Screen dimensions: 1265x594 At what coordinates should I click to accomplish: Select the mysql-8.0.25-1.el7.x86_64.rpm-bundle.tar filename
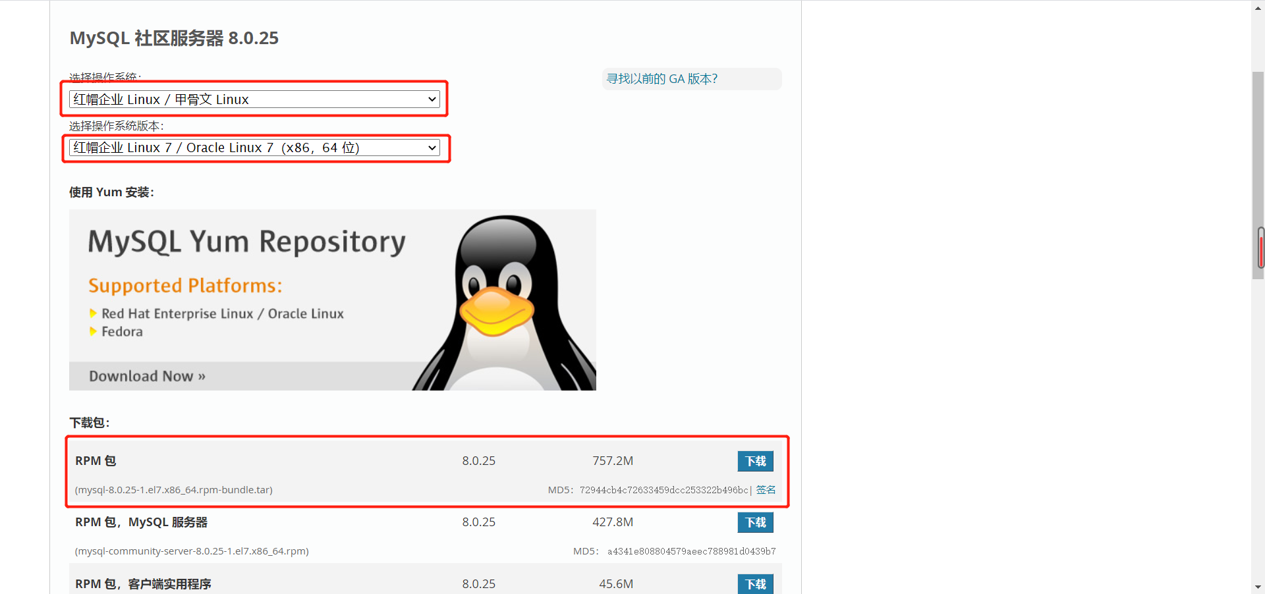pyautogui.click(x=173, y=489)
